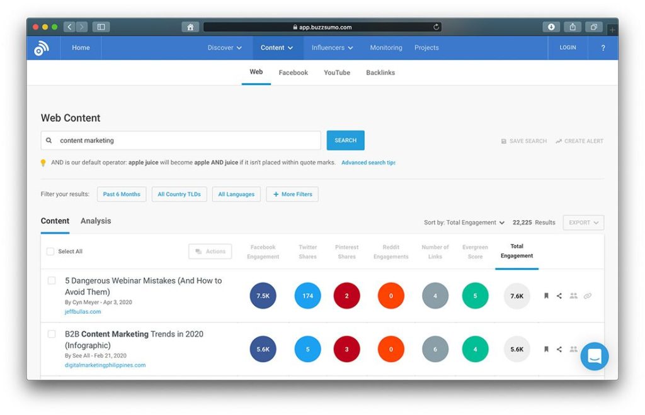645x415 pixels.
Task: Open digitalmarketingphilippines.com link
Action: (x=105, y=365)
